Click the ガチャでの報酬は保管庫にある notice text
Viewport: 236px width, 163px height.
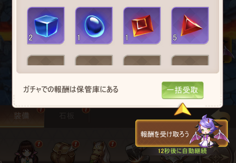(71, 89)
